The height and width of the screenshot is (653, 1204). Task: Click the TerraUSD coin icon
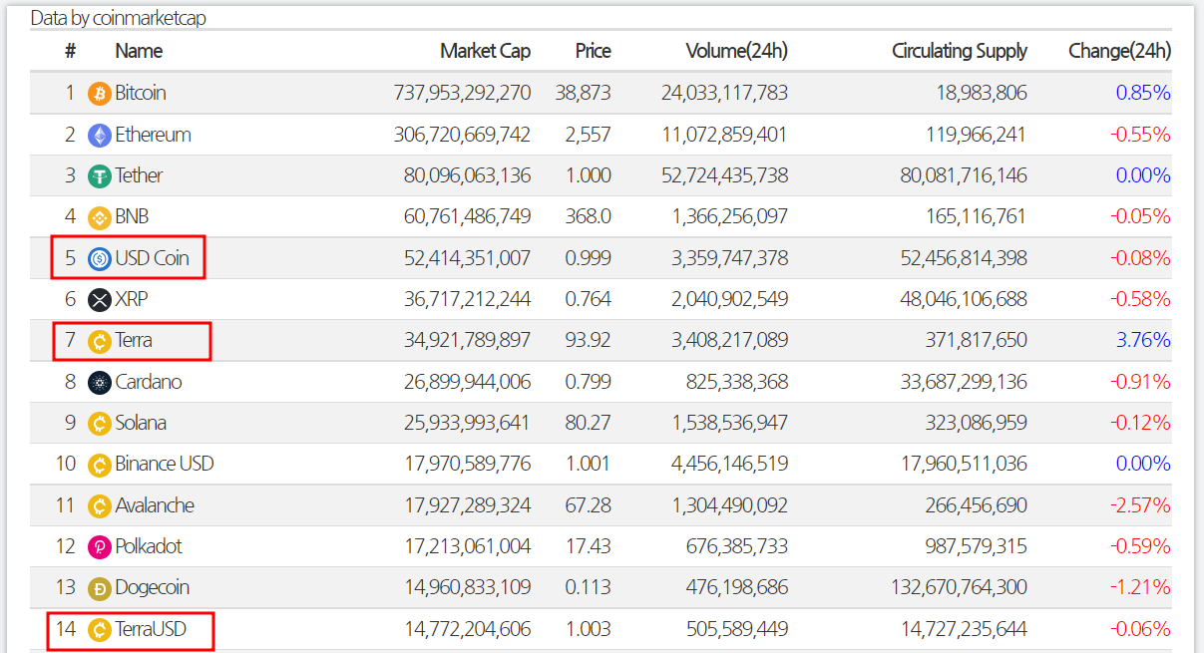coord(100,630)
